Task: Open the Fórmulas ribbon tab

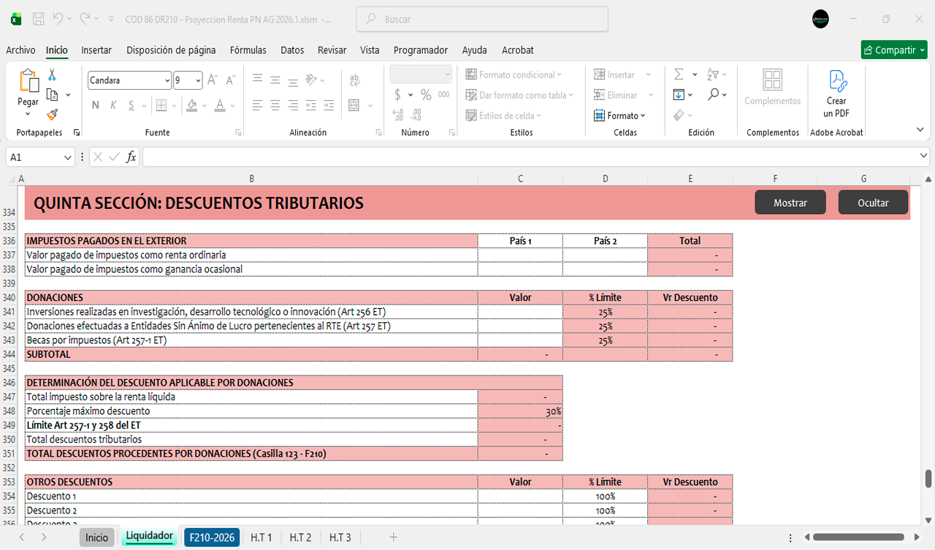Action: coord(248,50)
